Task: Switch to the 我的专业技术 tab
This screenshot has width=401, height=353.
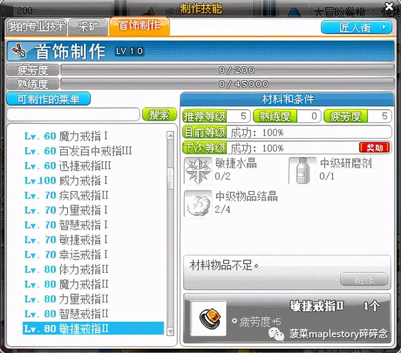Action: (x=36, y=26)
